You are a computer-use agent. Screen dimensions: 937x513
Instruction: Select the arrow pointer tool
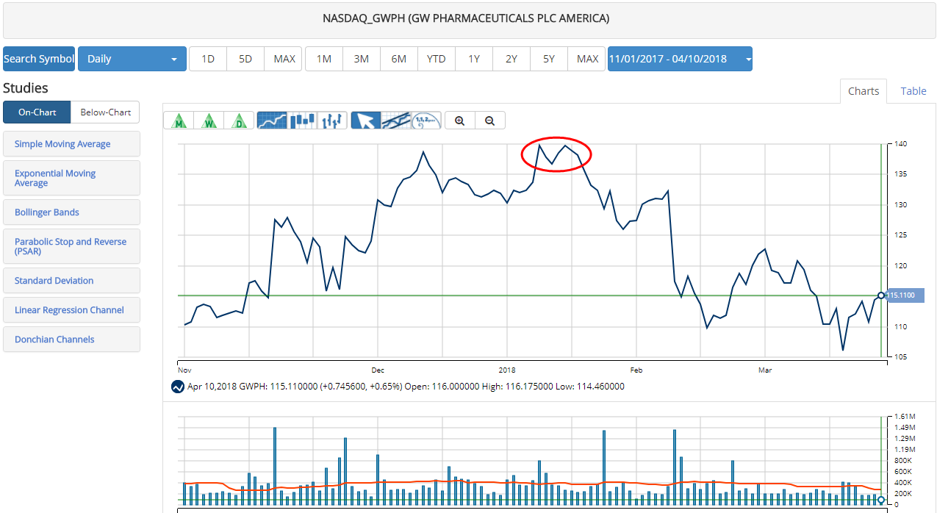(x=366, y=121)
